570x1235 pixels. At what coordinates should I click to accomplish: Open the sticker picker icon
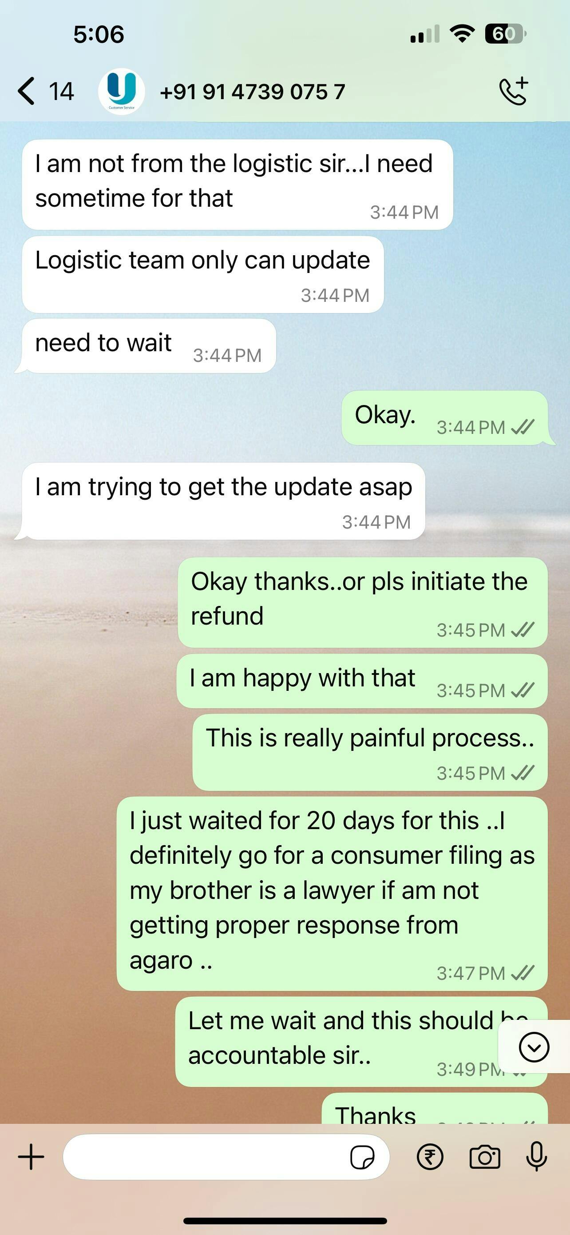click(x=362, y=1157)
